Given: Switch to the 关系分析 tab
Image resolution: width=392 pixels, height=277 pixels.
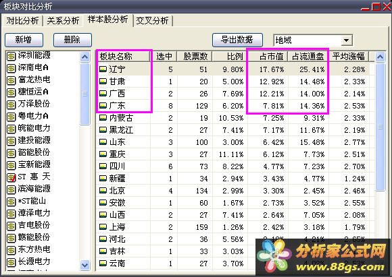Looking at the screenshot, I should click(63, 21).
